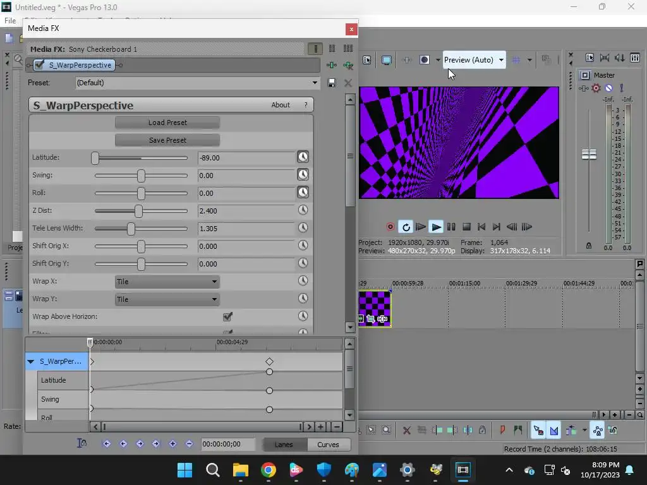Click the Go to End transport button
The width and height of the screenshot is (647, 485).
(x=497, y=227)
